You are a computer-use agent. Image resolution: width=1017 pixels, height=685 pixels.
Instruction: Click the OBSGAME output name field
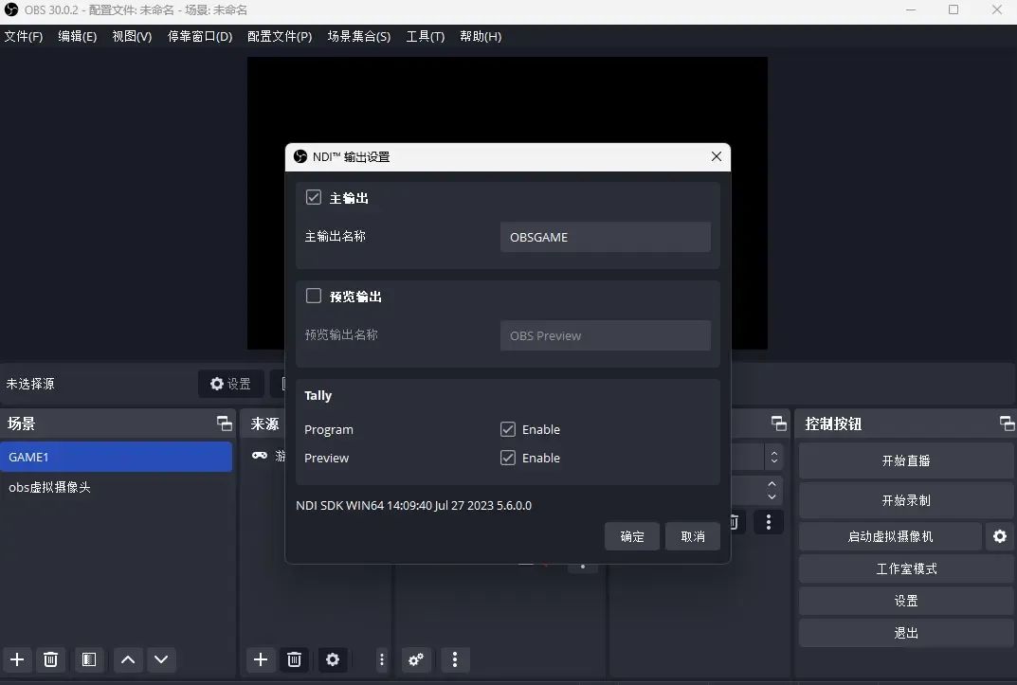605,237
